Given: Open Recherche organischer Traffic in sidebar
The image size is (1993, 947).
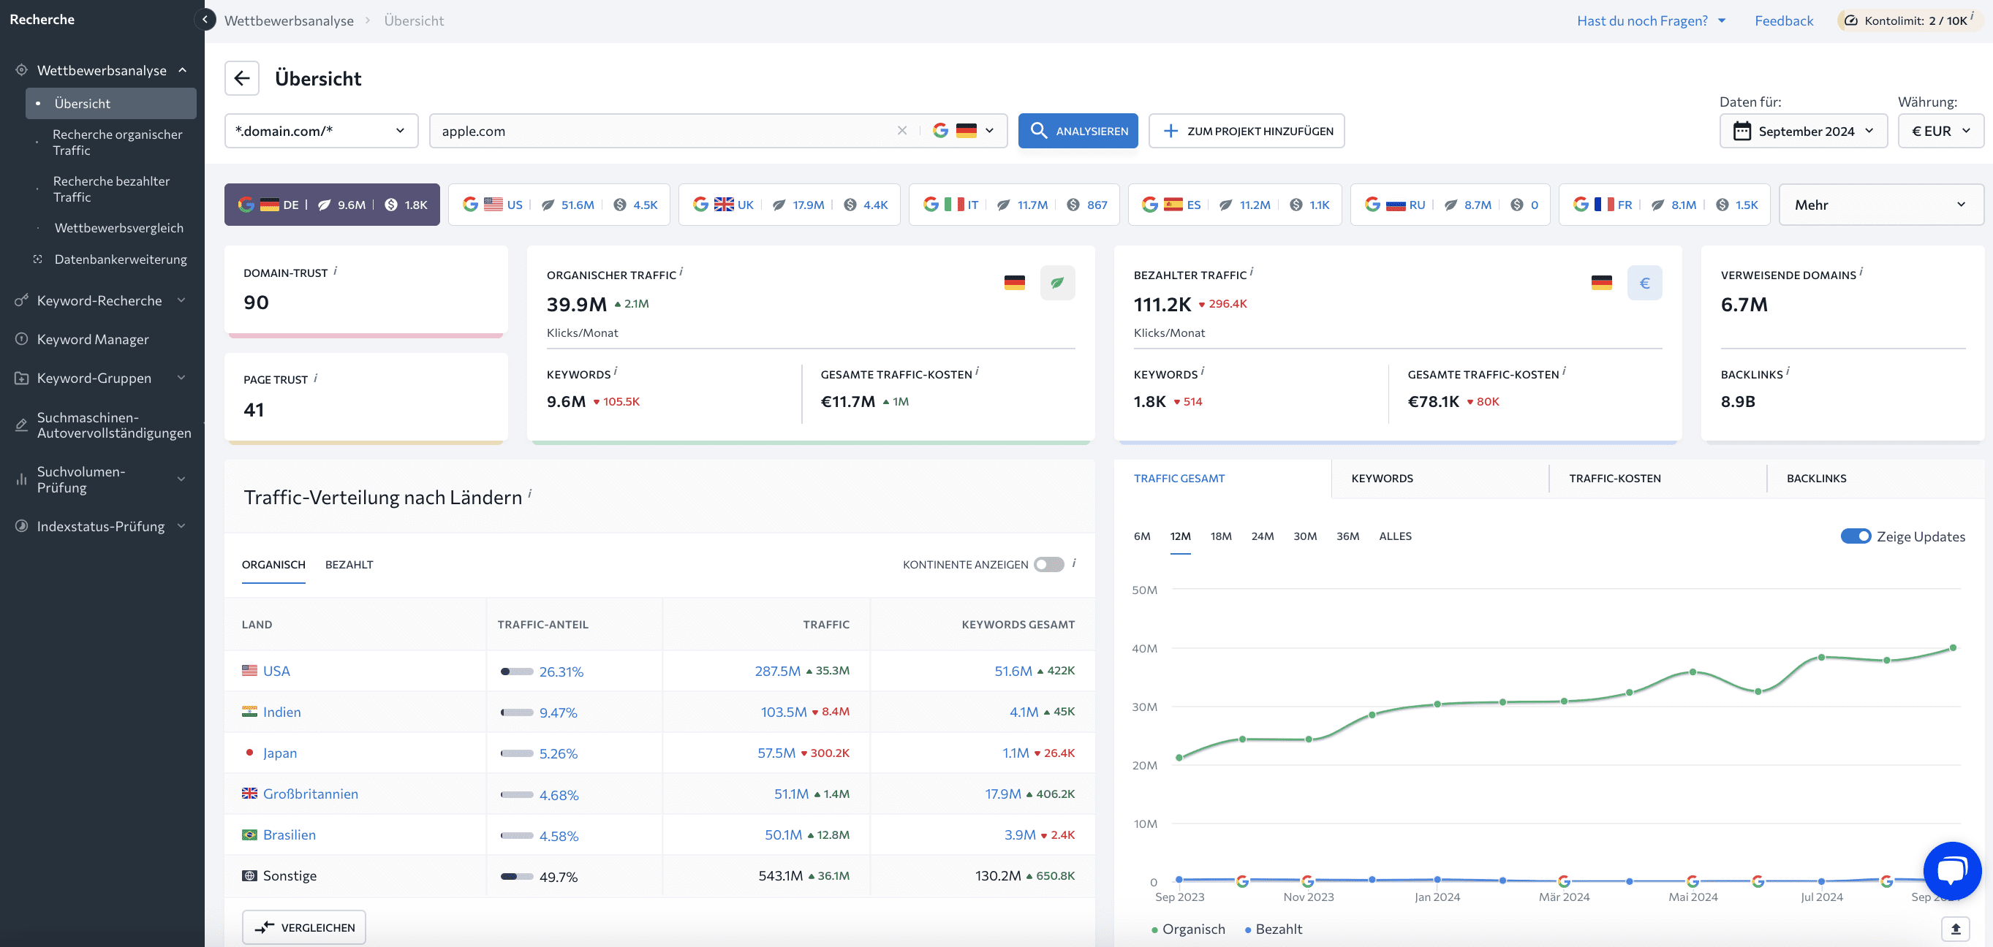Looking at the screenshot, I should (118, 142).
